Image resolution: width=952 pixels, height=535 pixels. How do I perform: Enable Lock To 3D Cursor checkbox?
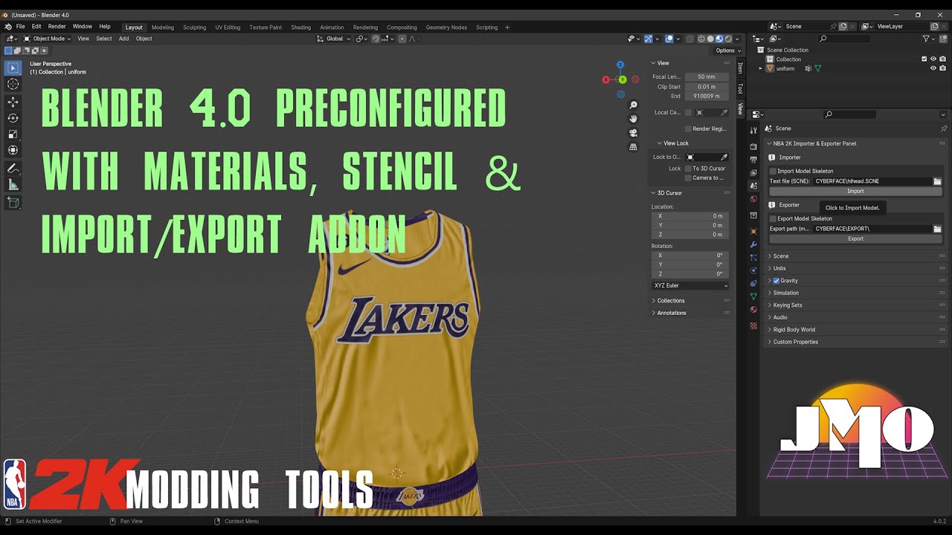(x=688, y=169)
